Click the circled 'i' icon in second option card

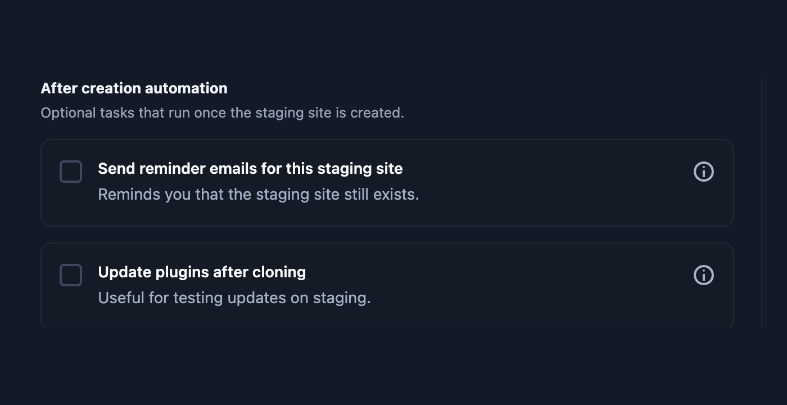[703, 275]
